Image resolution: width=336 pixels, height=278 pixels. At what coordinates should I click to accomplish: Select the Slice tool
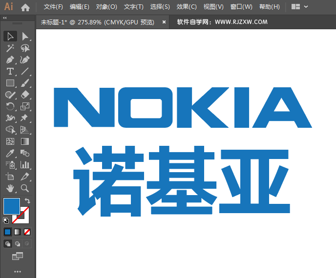25,177
